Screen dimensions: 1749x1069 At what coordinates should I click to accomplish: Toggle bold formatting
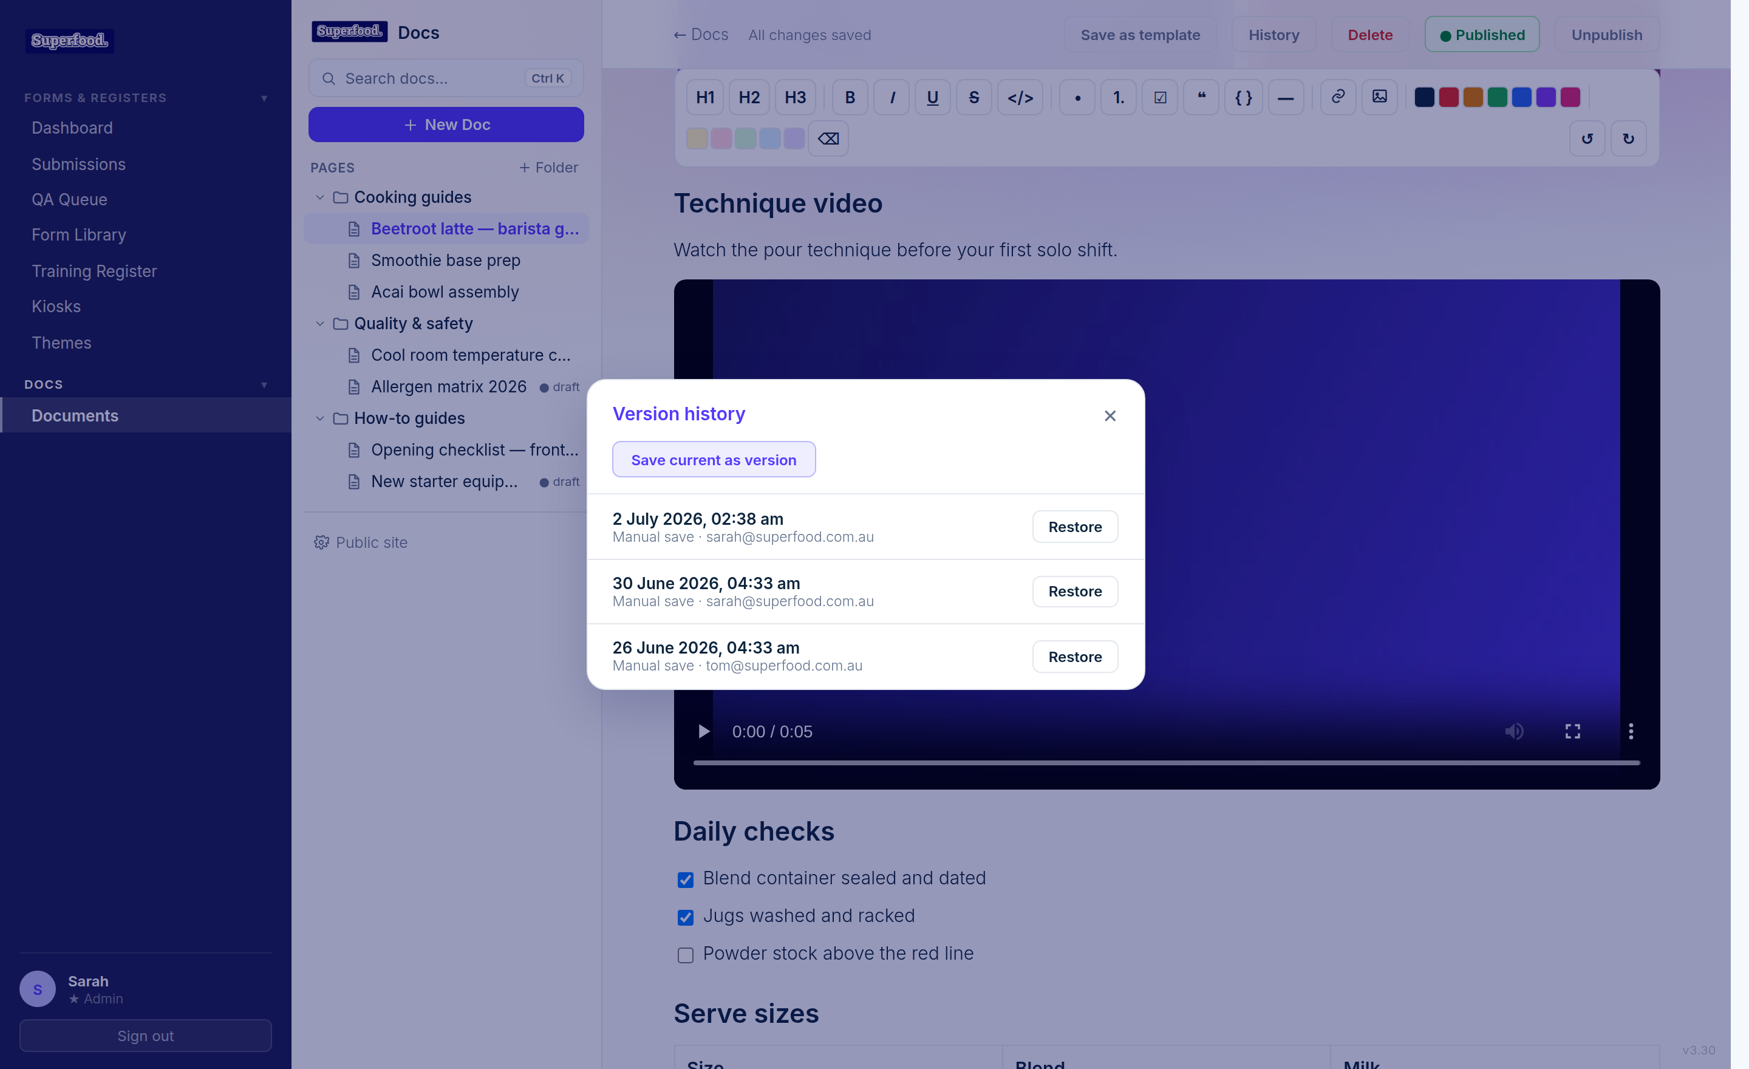[x=850, y=97]
